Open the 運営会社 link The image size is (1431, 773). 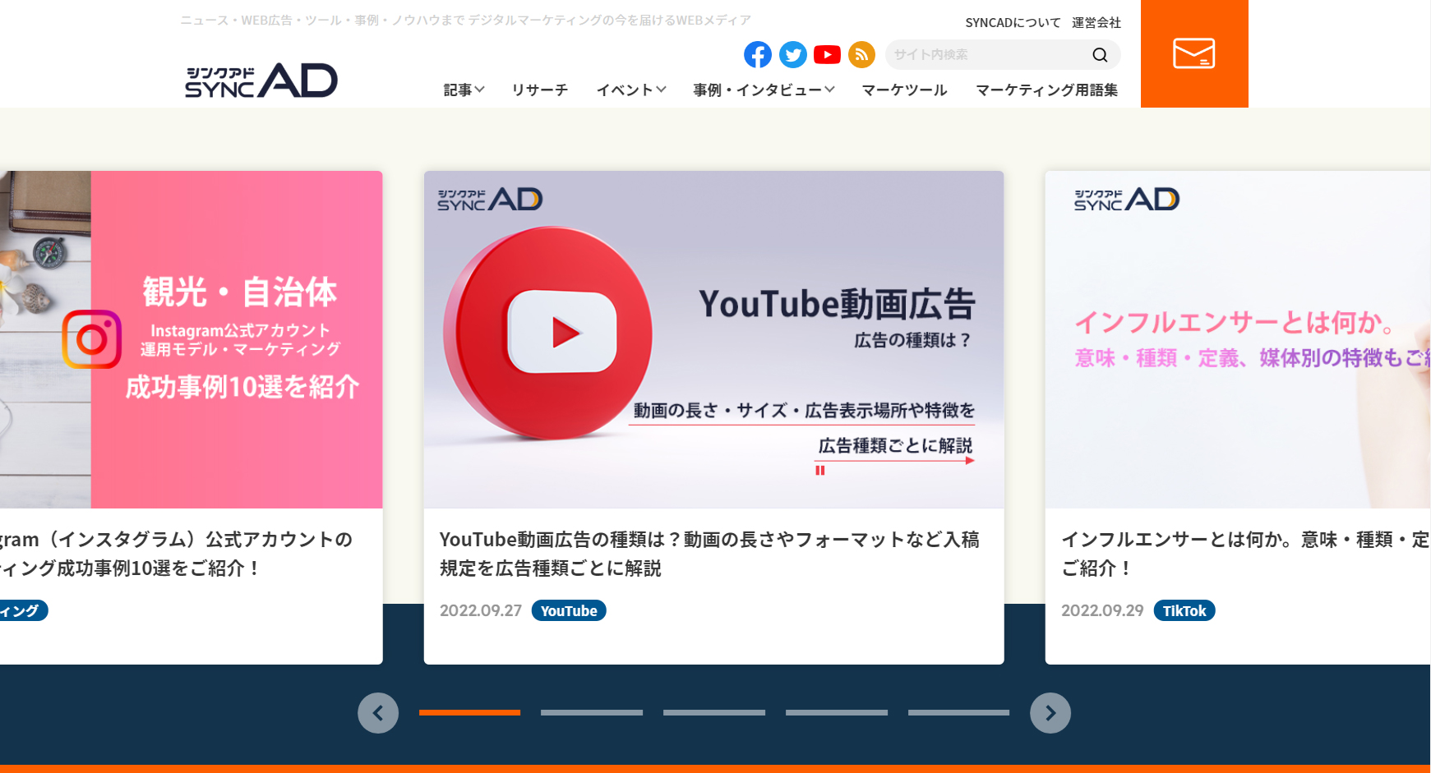pyautogui.click(x=1095, y=23)
